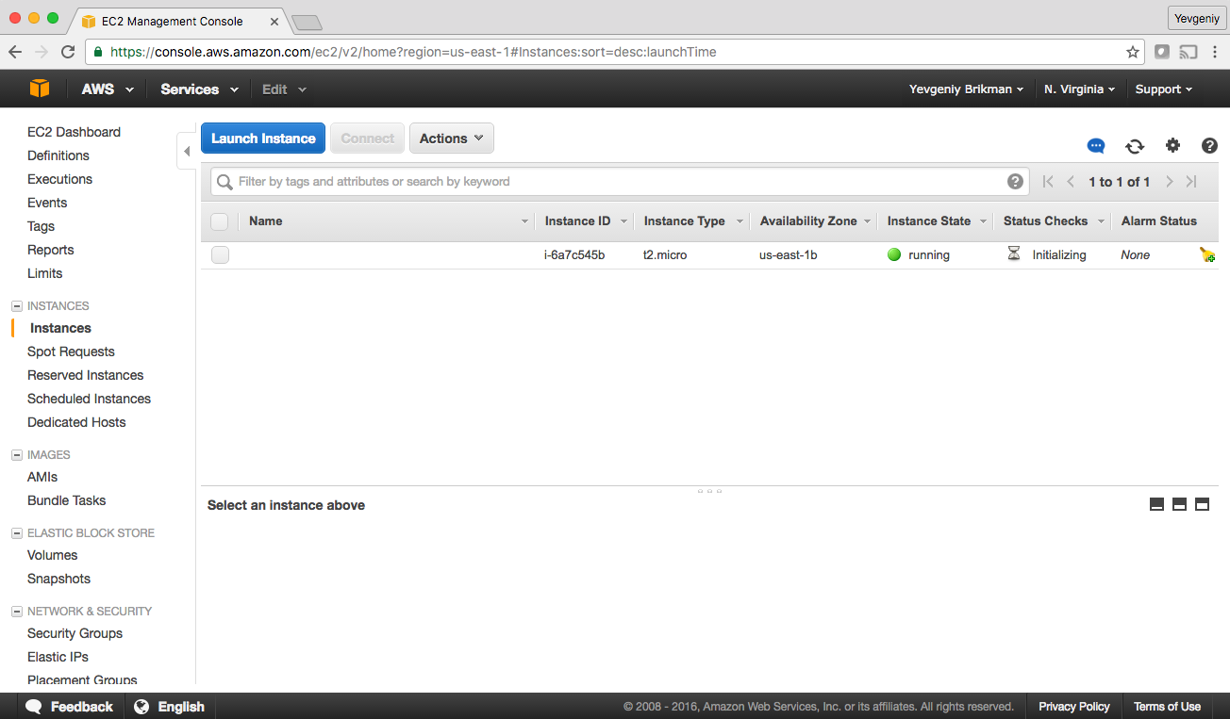Click the Cast icon in the browser toolbar
The image size is (1230, 719).
[x=1188, y=53]
